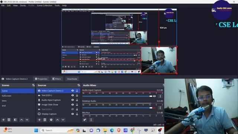238x134 pixels.
Task: Hide Audio Input Capture source eye
Action: click(73, 100)
